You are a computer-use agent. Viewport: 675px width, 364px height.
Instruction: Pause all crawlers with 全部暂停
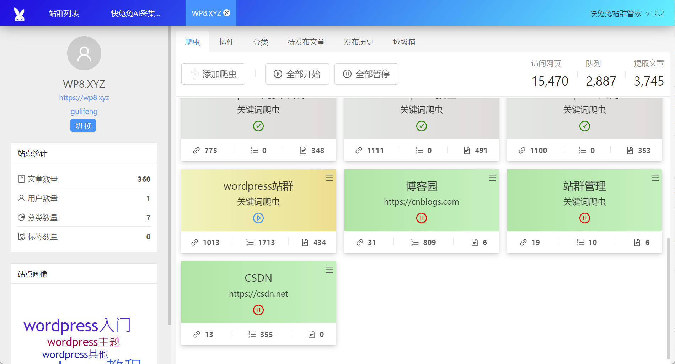pos(366,74)
